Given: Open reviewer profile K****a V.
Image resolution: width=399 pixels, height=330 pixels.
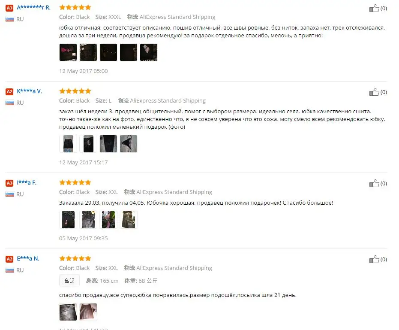Looking at the screenshot, I should (x=29, y=91).
